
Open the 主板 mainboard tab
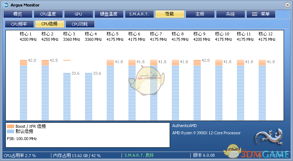(x=200, y=14)
